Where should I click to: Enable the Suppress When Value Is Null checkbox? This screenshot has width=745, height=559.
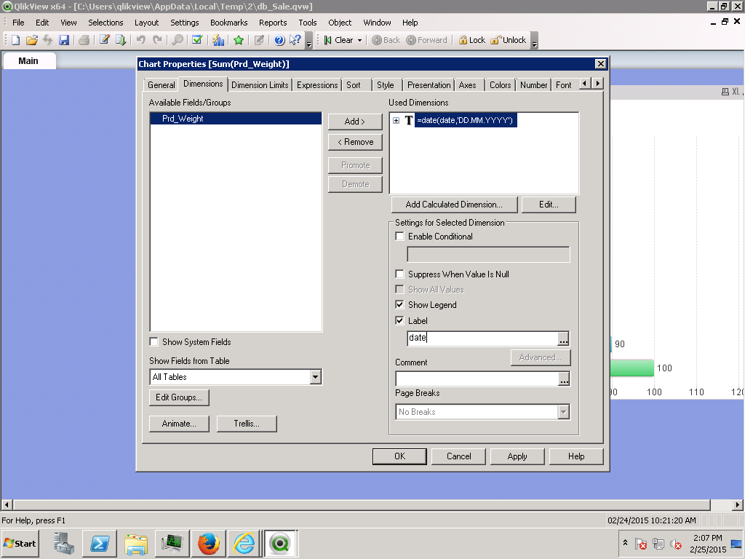399,274
